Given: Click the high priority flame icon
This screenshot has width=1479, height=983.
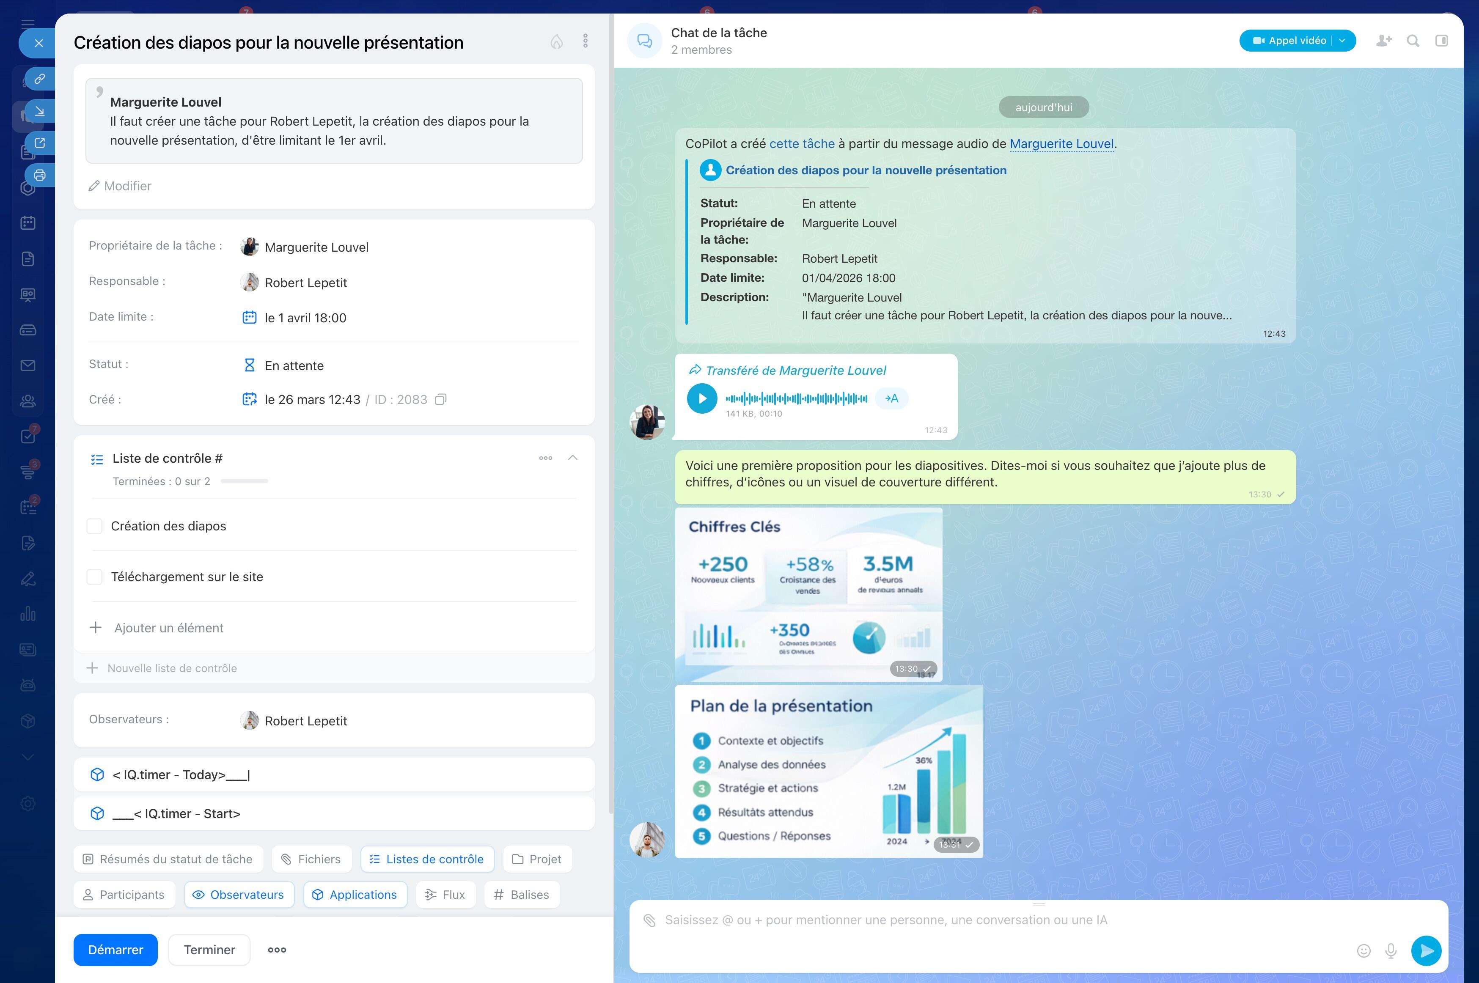Looking at the screenshot, I should coord(556,41).
